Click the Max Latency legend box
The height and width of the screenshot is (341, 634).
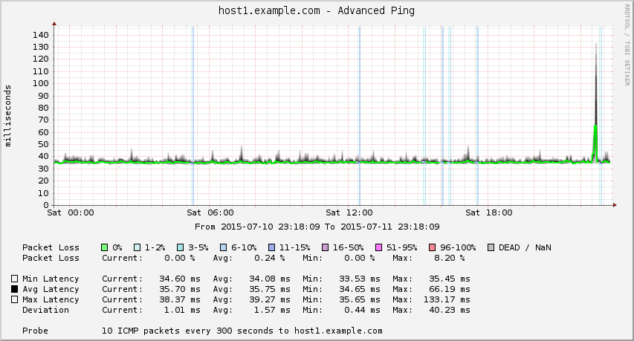click(15, 300)
